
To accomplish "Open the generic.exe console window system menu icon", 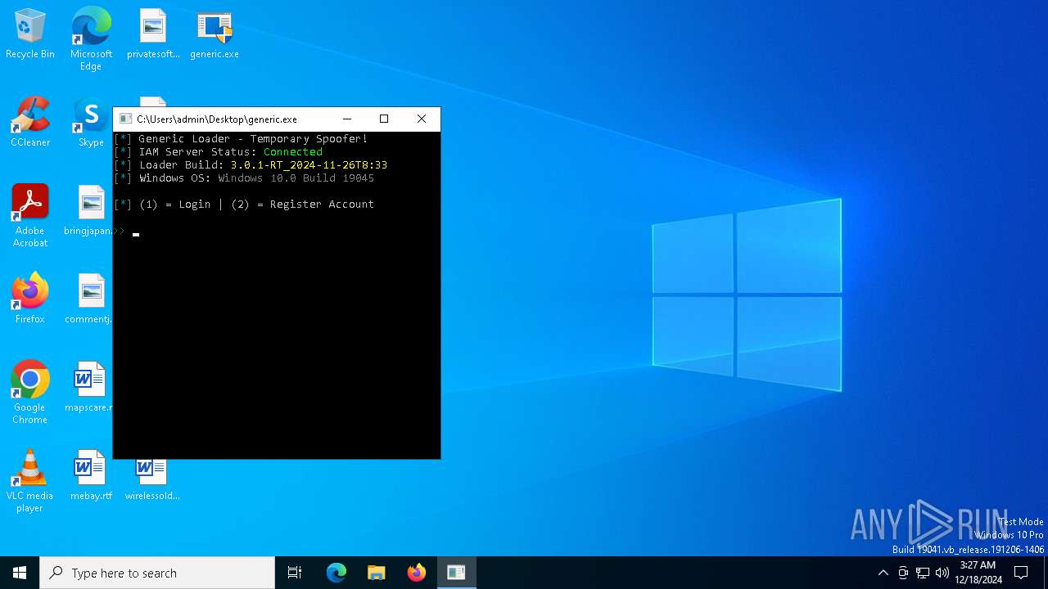I will point(125,119).
